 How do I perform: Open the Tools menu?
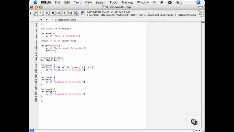pyautogui.click(x=114, y=3)
